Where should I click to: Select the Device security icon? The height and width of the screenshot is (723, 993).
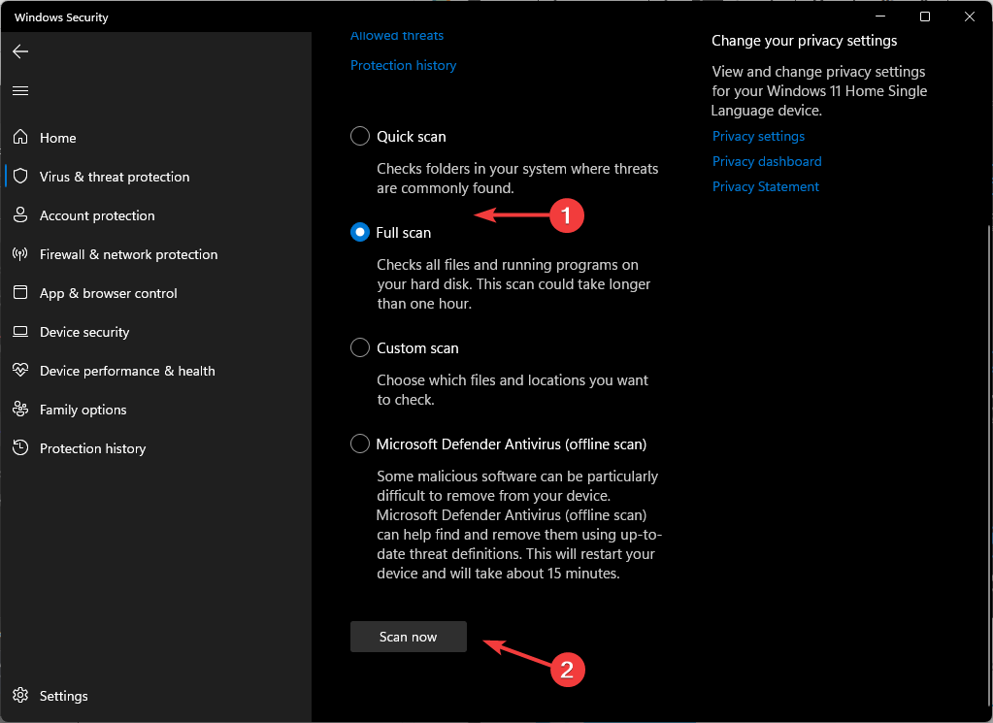pos(19,332)
